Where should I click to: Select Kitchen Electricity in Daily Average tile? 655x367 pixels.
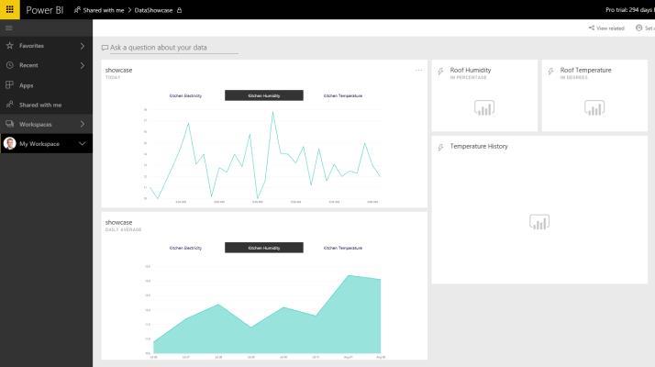185,248
